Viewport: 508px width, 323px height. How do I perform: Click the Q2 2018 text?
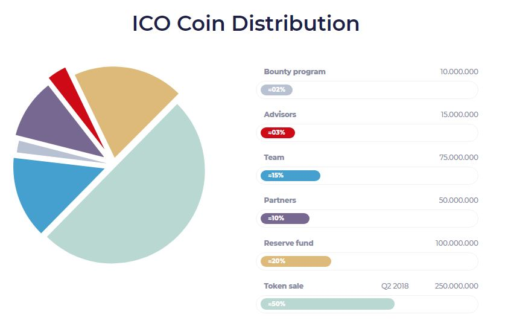tap(395, 286)
